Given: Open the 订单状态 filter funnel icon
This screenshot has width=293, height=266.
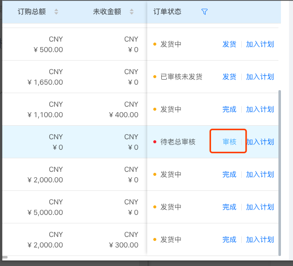Looking at the screenshot, I should point(205,12).
